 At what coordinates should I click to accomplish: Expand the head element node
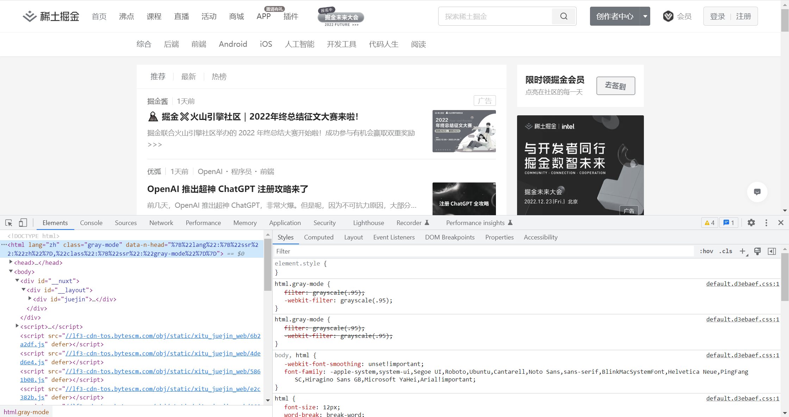point(11,262)
